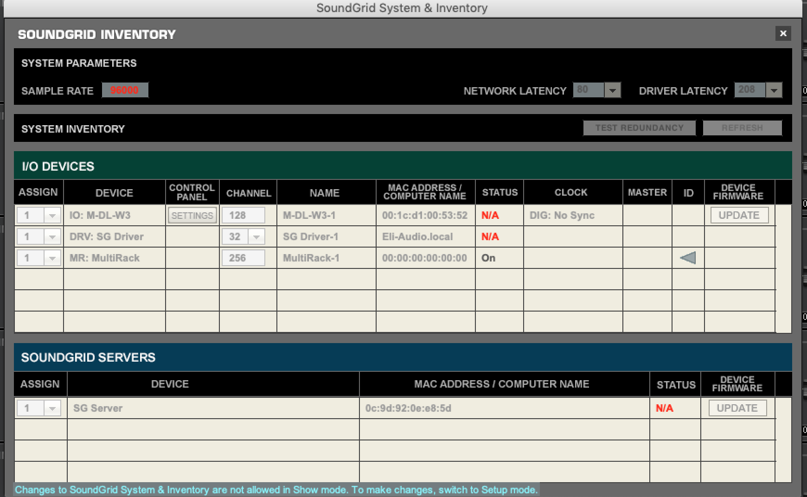This screenshot has width=807, height=497.
Task: Click the Master column header
Action: [x=647, y=192]
